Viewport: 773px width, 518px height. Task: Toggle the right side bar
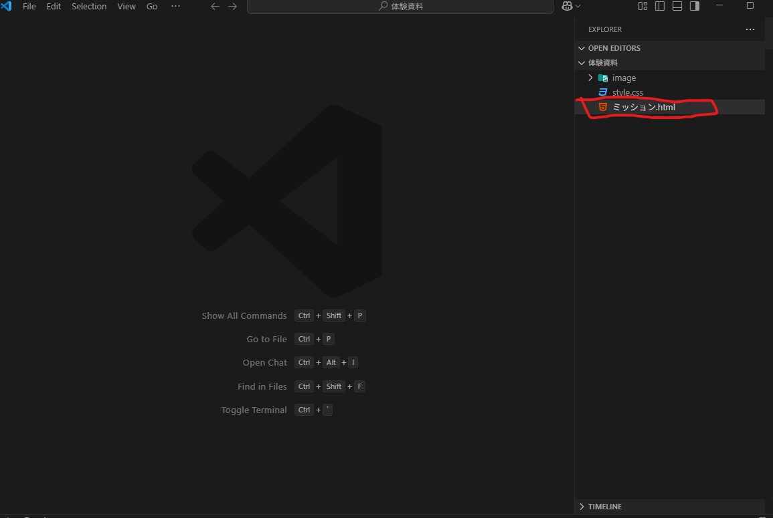click(695, 6)
